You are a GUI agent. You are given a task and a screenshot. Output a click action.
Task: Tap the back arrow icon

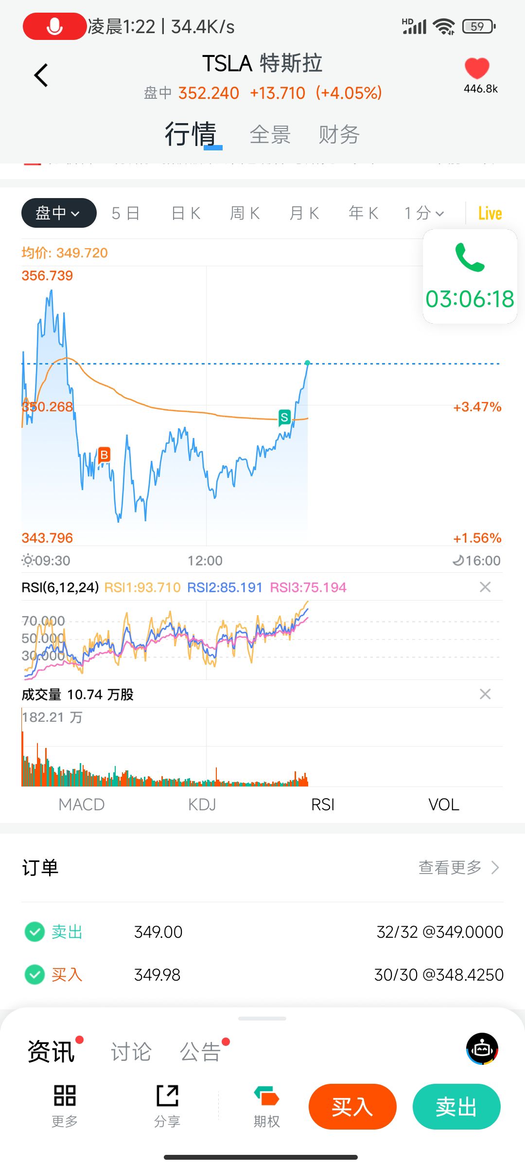[41, 75]
